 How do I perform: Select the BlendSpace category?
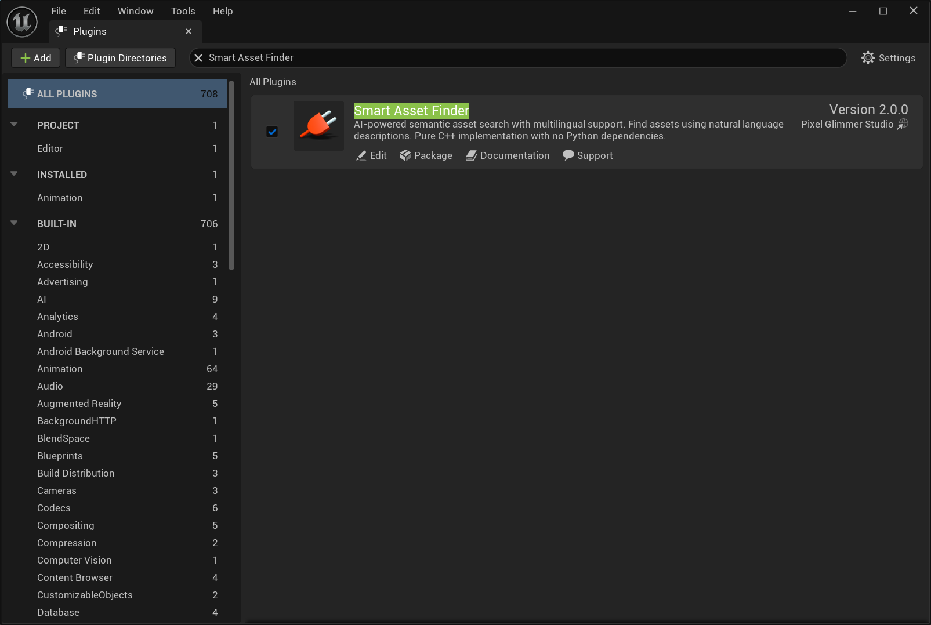tap(117, 438)
